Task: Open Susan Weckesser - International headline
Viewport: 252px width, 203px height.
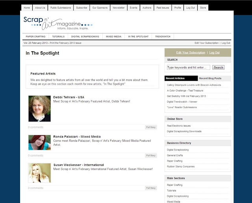Action: click(x=78, y=165)
